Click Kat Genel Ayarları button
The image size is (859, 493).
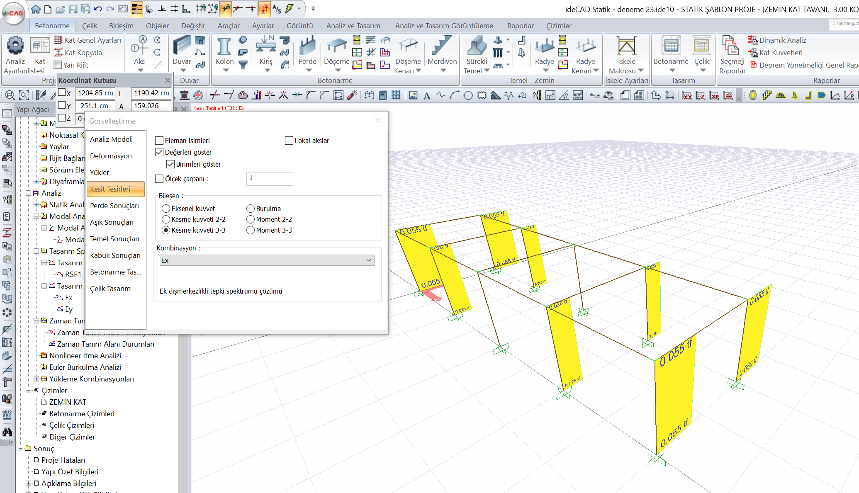coord(88,40)
